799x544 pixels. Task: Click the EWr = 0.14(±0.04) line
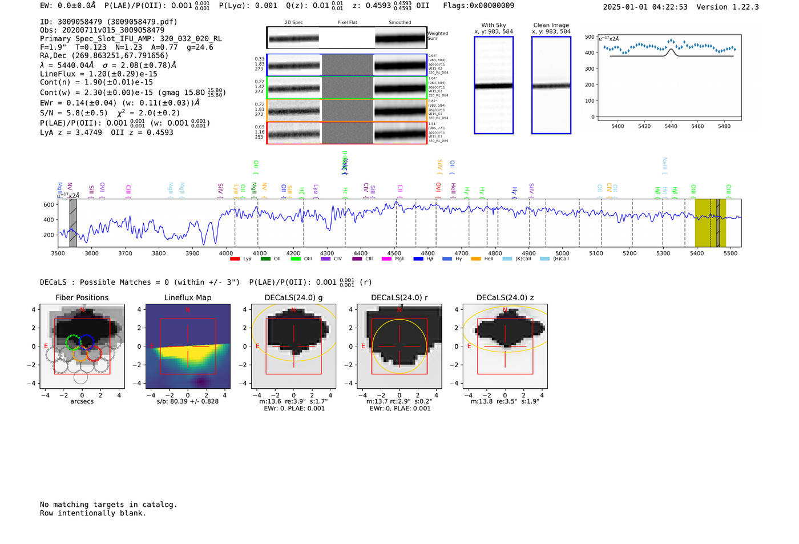click(120, 103)
